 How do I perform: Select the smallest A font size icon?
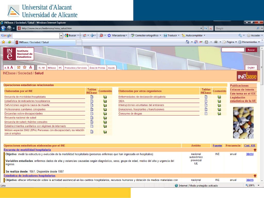(5, 68)
